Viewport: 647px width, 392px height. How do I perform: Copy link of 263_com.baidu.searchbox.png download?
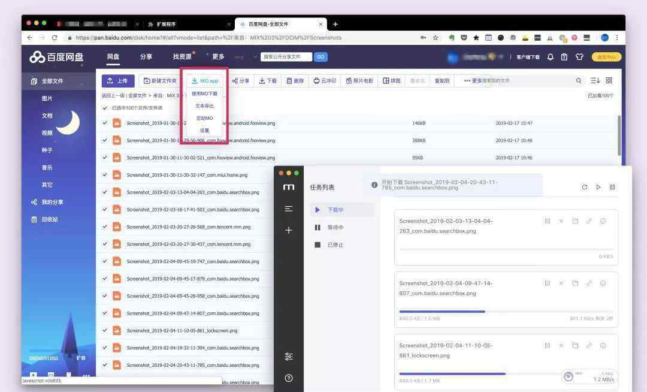tap(589, 221)
